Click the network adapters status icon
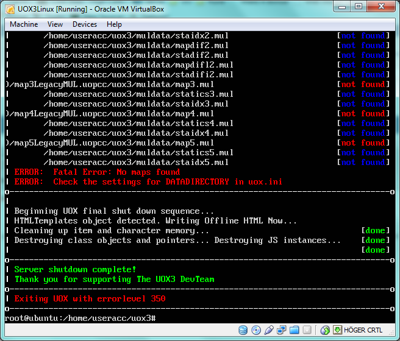Viewport: 400px width, 341px height. pyautogui.click(x=281, y=330)
